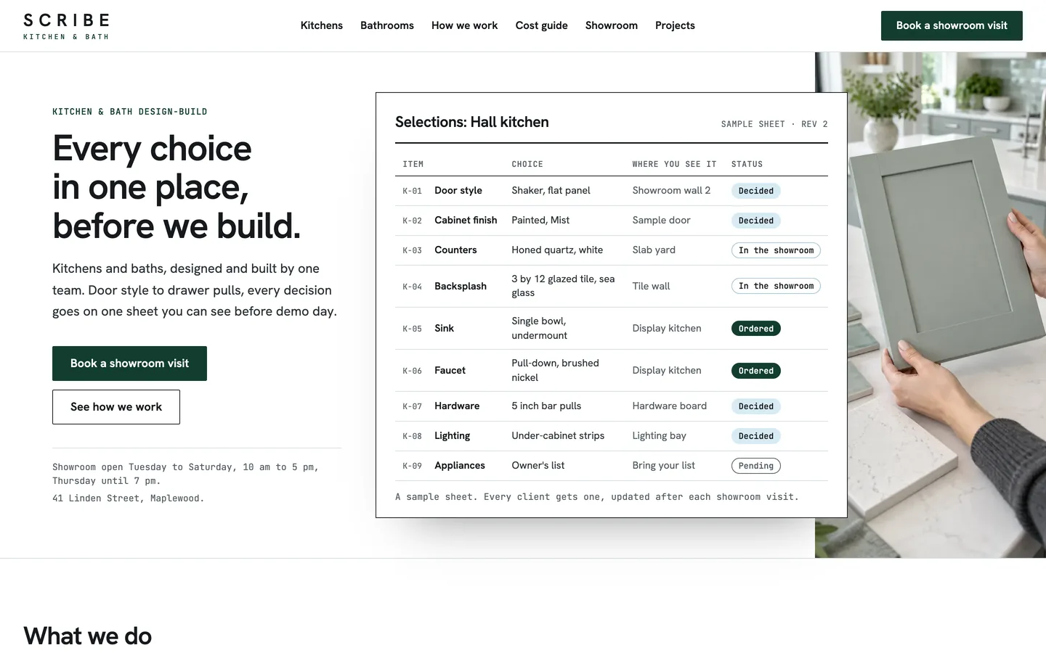Select the "Owner's list" choice
The width and height of the screenshot is (1046, 653).
(x=538, y=465)
